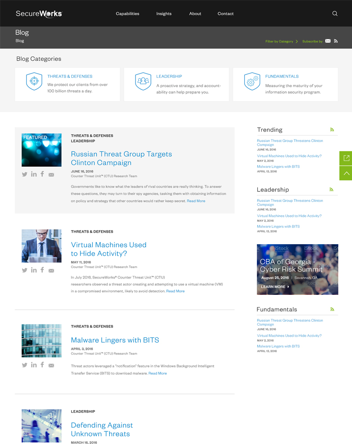The image size is (352, 444).
Task: Open Leadership sidebar link Malware Lingers with BITS
Action: [x=278, y=227]
